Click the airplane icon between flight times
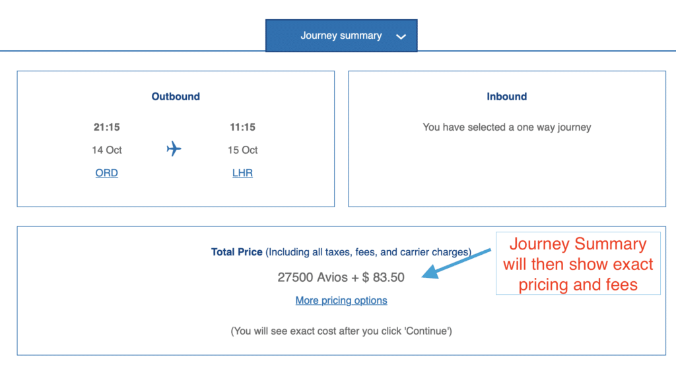Image resolution: width=676 pixels, height=365 pixels. tap(174, 149)
